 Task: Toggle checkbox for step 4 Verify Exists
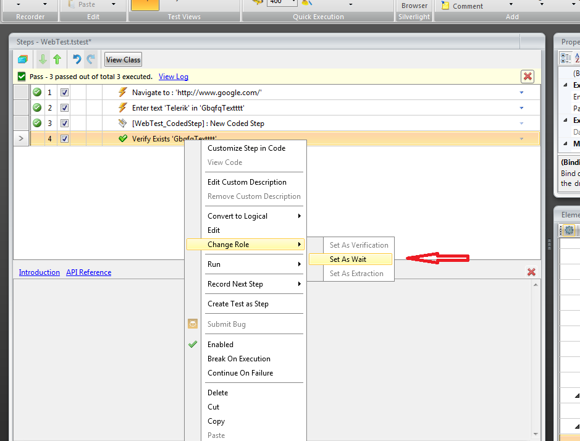[x=65, y=139]
